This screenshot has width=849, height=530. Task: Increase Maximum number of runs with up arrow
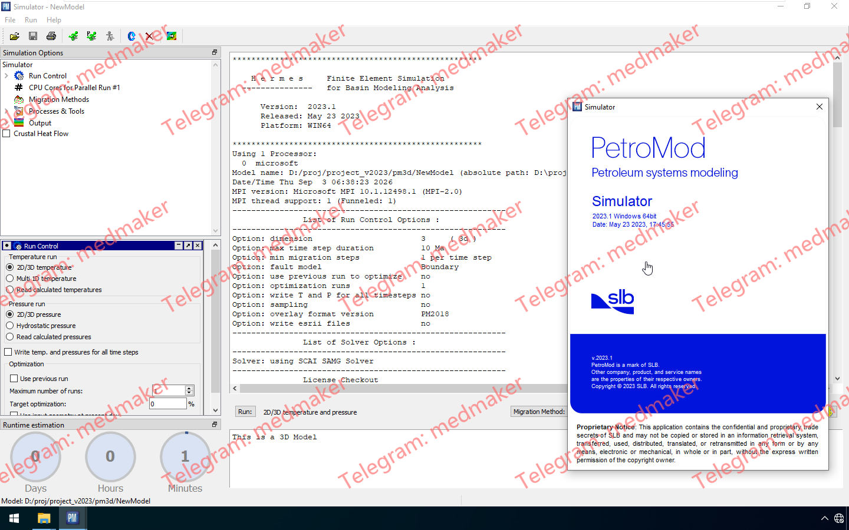tap(189, 388)
